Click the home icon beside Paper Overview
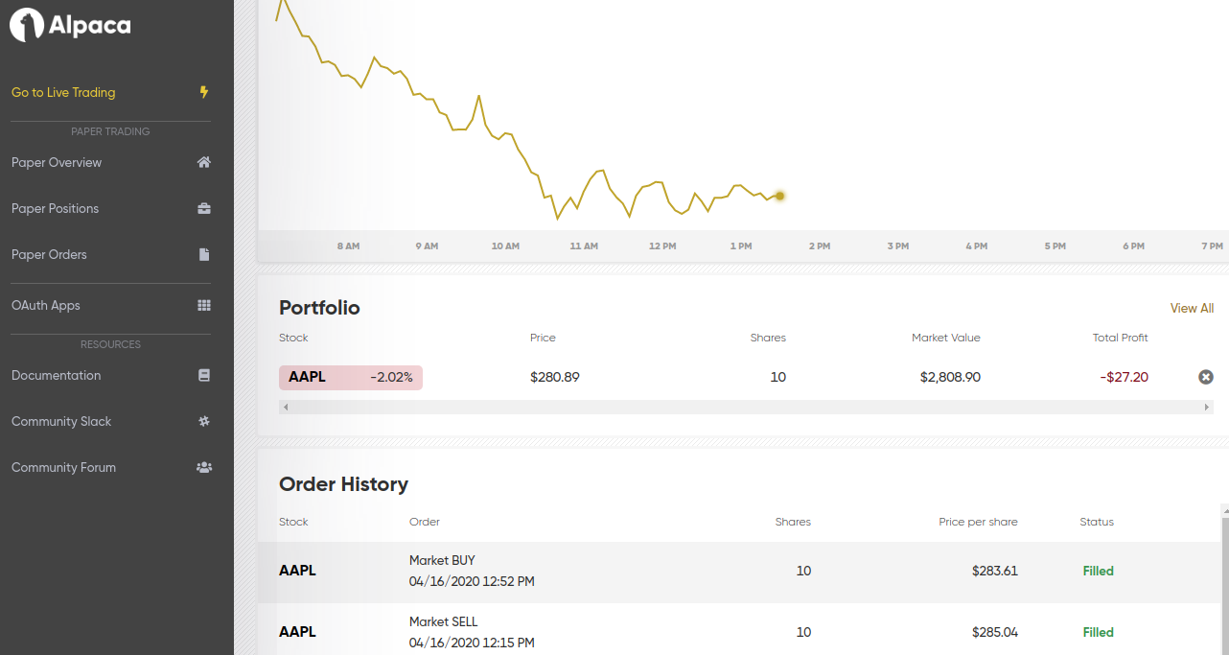Viewport: 1229px width, 655px height. click(x=203, y=162)
